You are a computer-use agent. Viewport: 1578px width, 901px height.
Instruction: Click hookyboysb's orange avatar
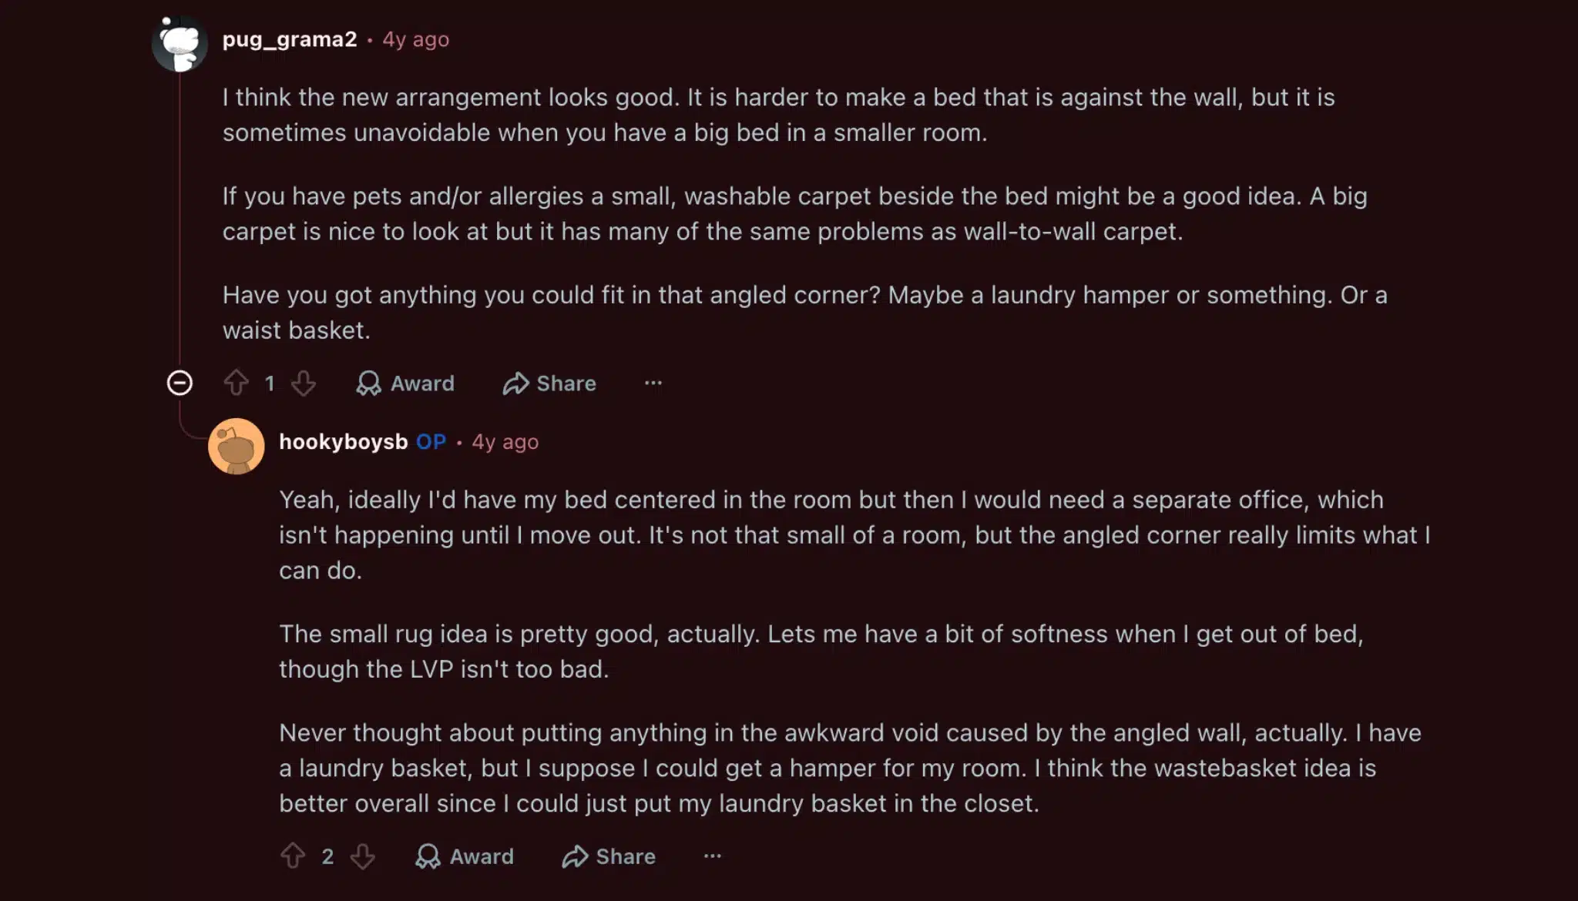(237, 446)
